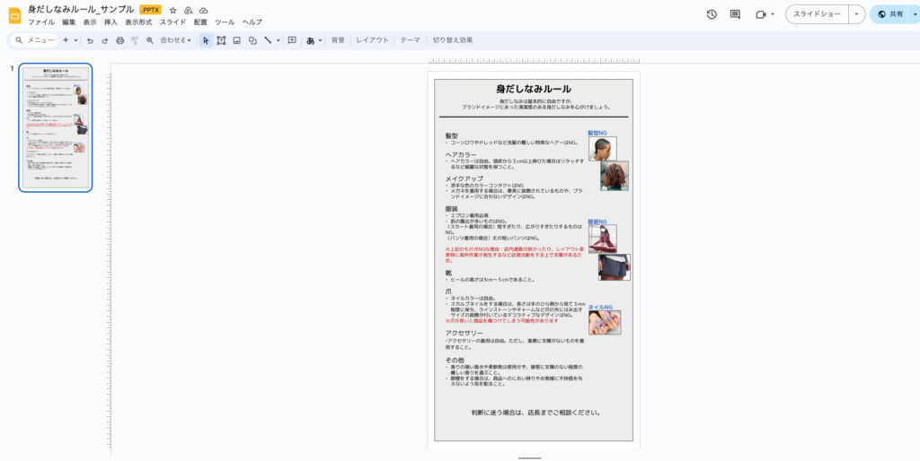The width and height of the screenshot is (920, 461).
Task: Click the その他 section heading
Action: pyautogui.click(x=455, y=360)
